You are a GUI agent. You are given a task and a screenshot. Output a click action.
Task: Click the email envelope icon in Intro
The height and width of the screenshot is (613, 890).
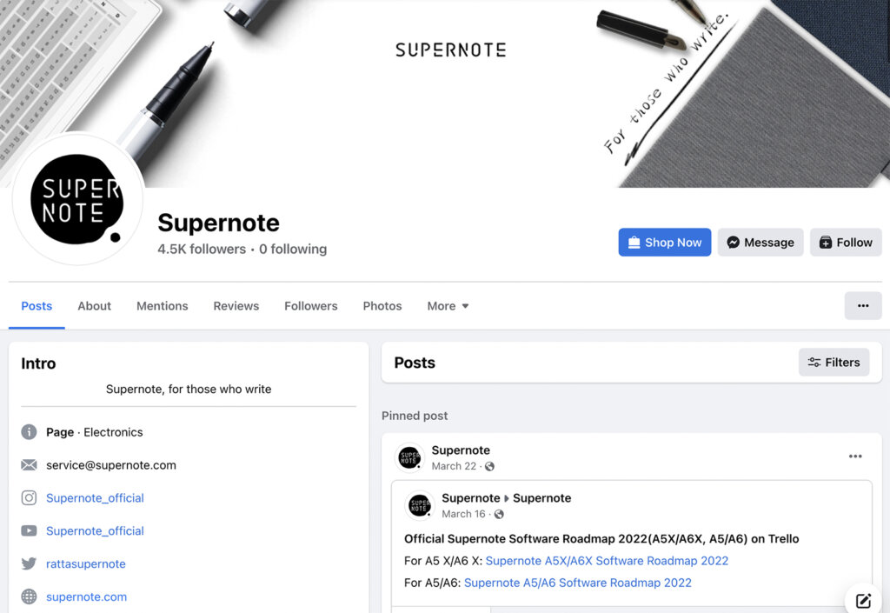[29, 464]
